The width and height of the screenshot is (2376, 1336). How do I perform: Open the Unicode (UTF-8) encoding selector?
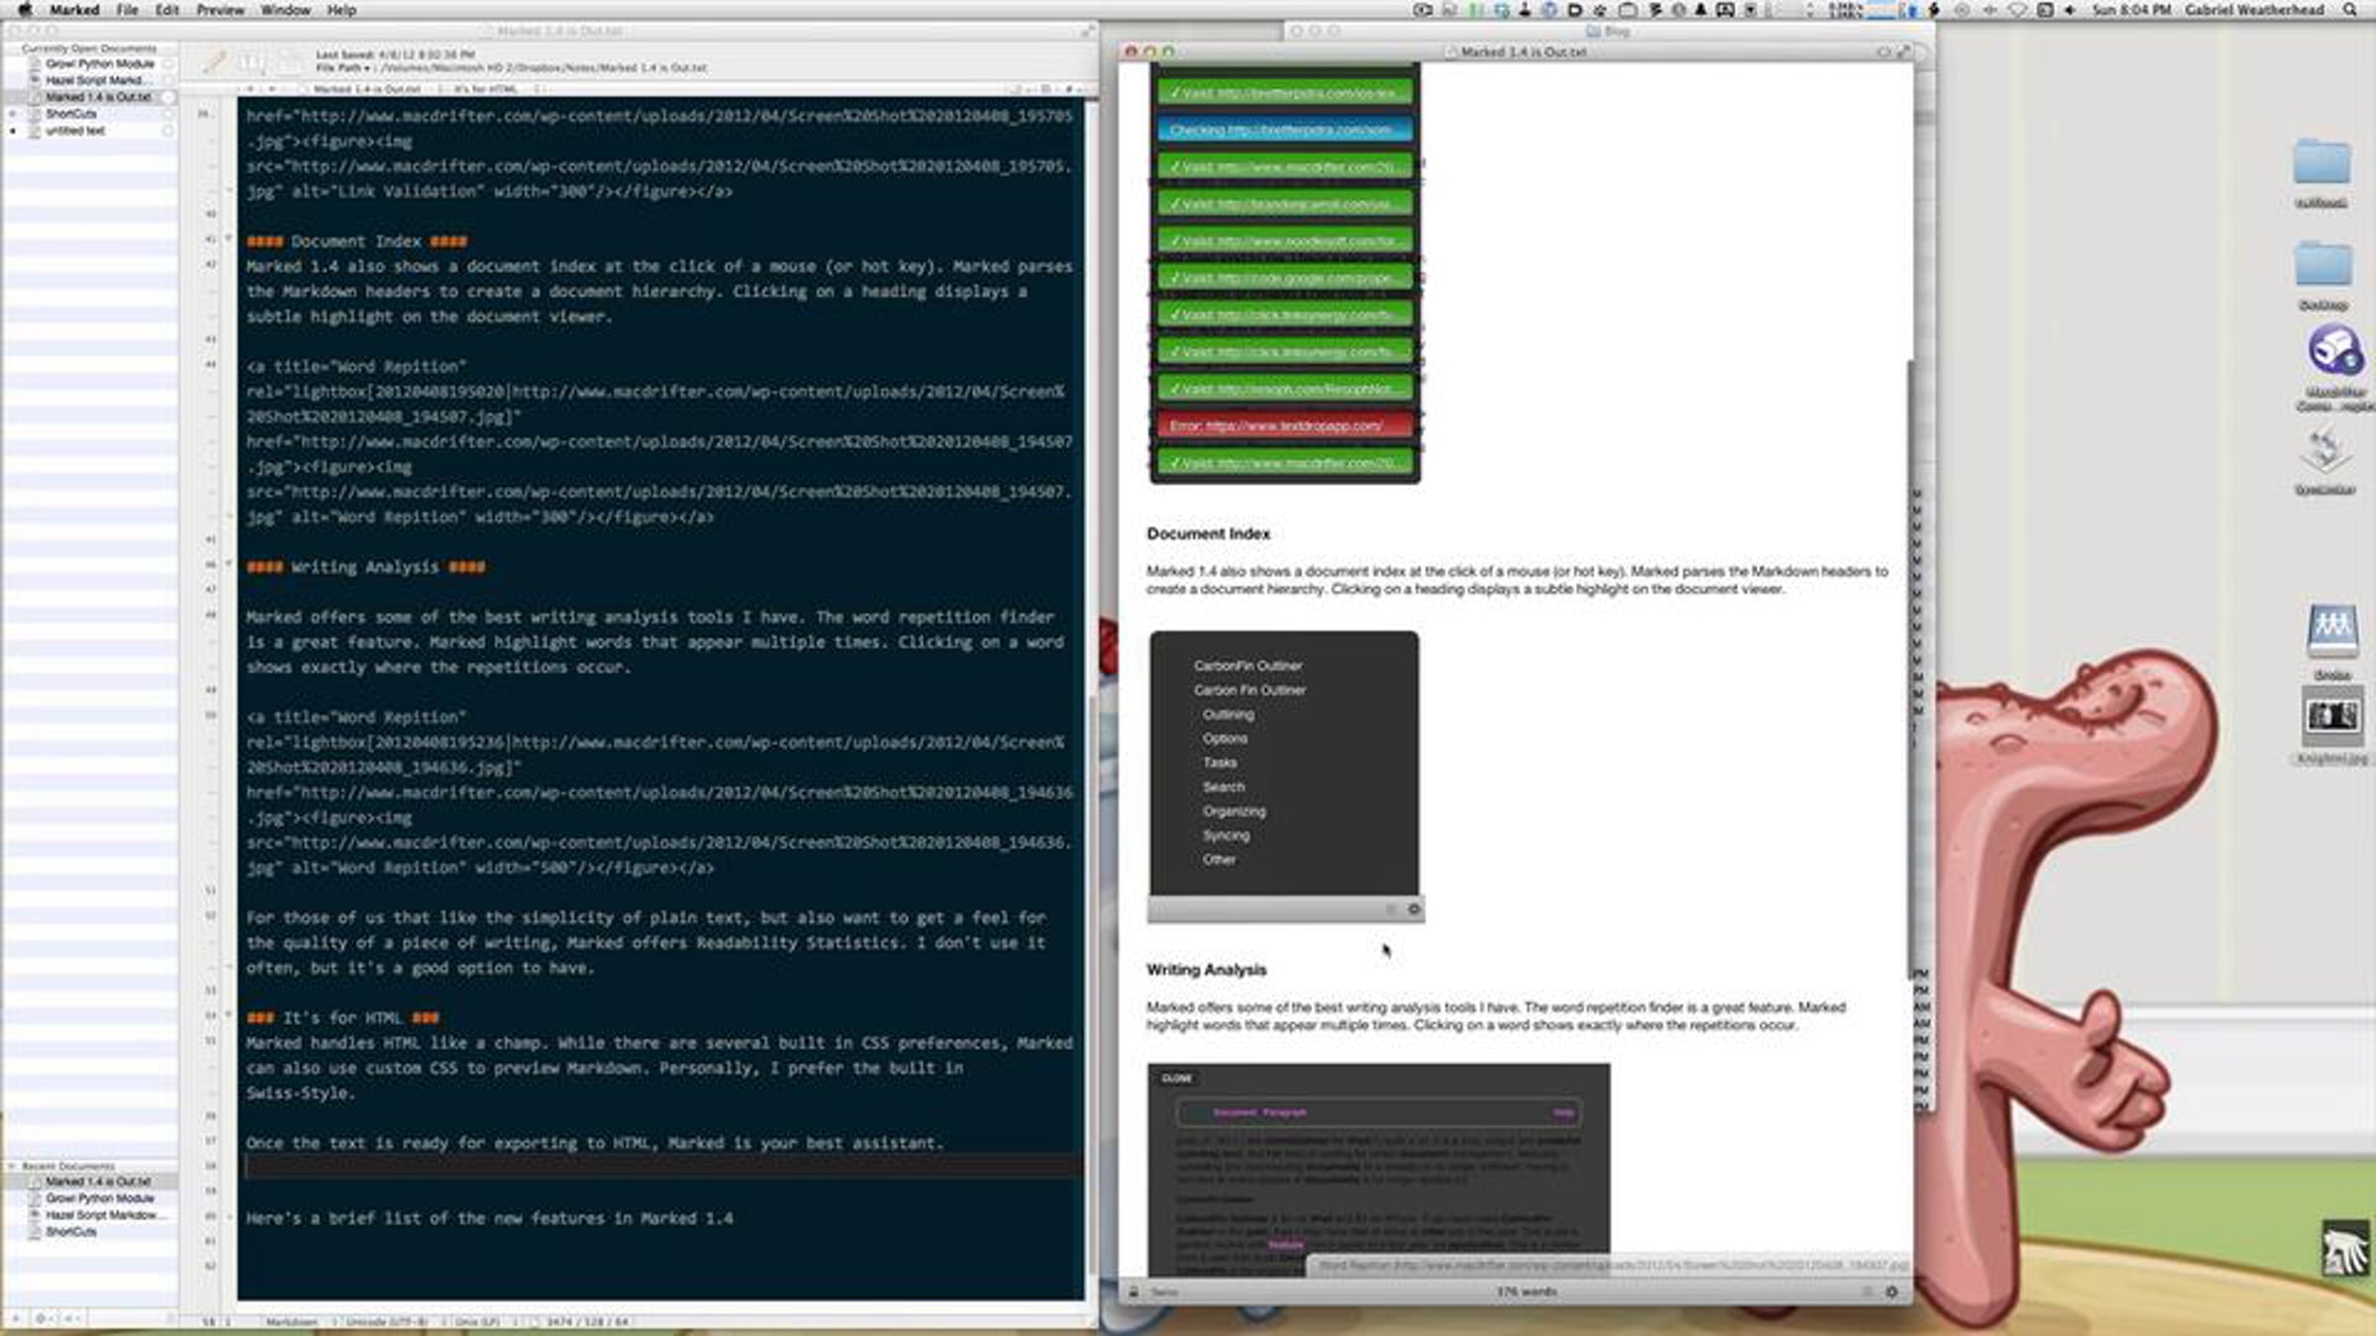[x=386, y=1322]
